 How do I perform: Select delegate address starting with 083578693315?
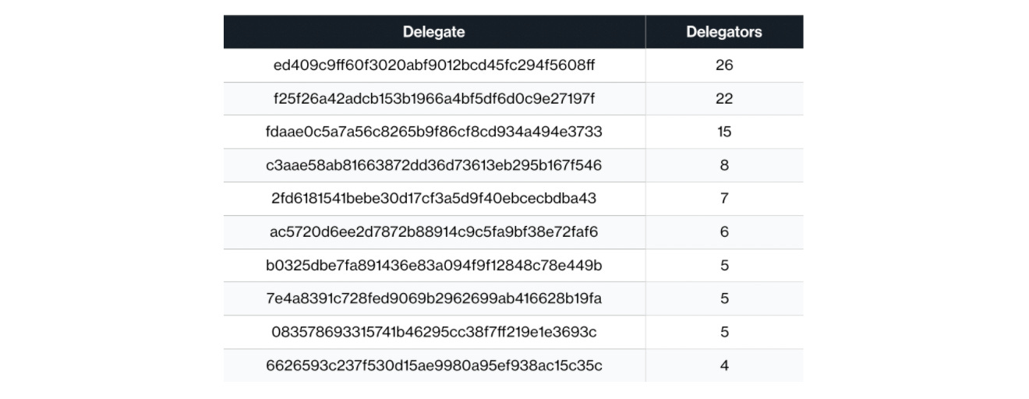[x=433, y=332]
